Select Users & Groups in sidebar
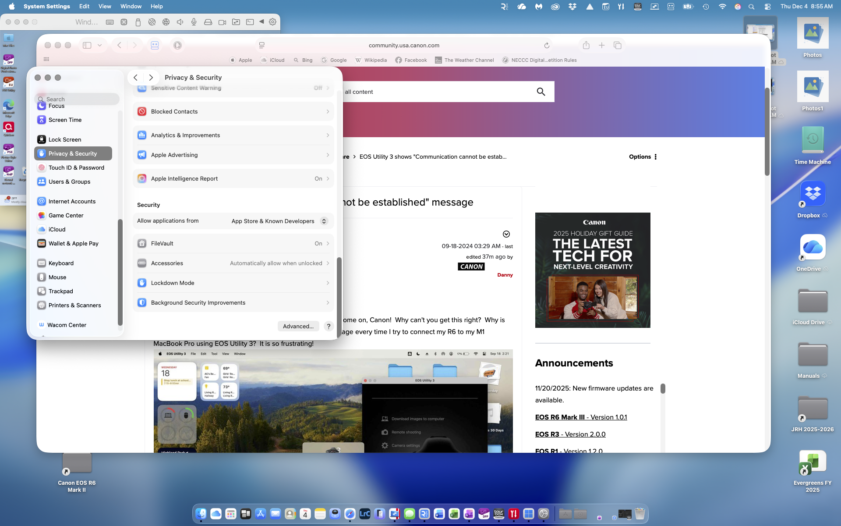This screenshot has width=841, height=526. 73,181
